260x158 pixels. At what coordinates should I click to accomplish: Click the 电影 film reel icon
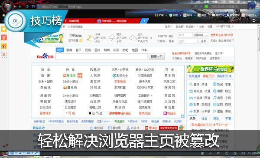[214, 91]
